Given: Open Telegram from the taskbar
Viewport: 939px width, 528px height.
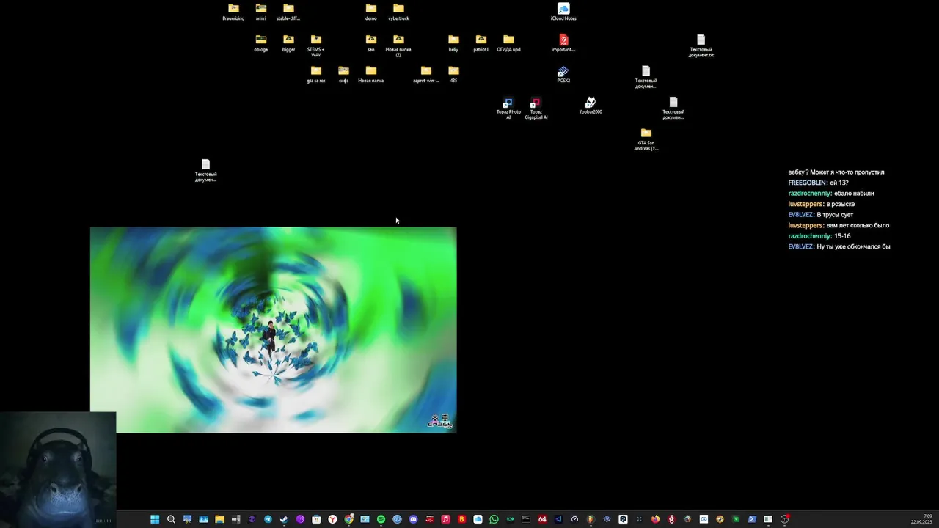Looking at the screenshot, I should click(x=268, y=519).
